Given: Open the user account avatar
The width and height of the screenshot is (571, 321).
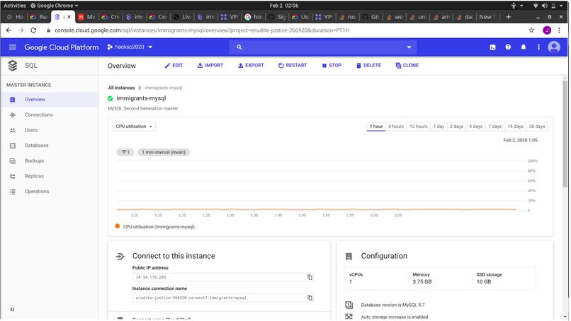Looking at the screenshot, I should click(x=555, y=47).
